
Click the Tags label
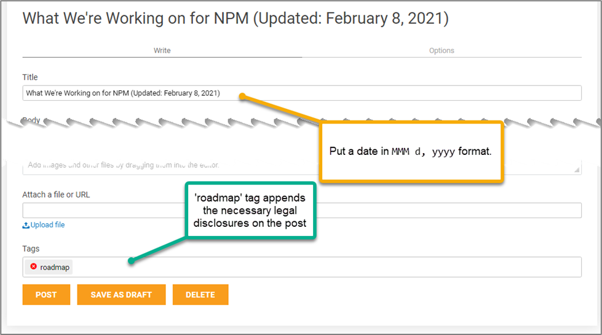click(31, 249)
